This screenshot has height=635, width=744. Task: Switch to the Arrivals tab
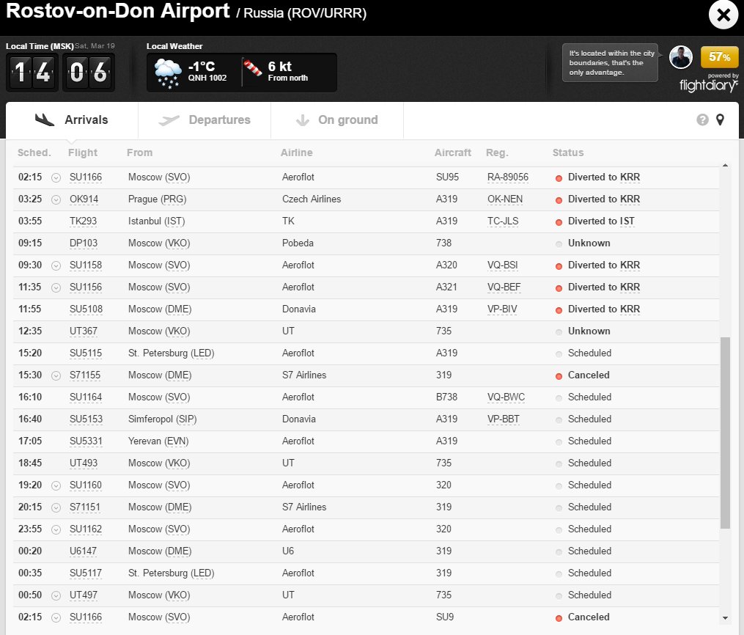click(x=72, y=120)
